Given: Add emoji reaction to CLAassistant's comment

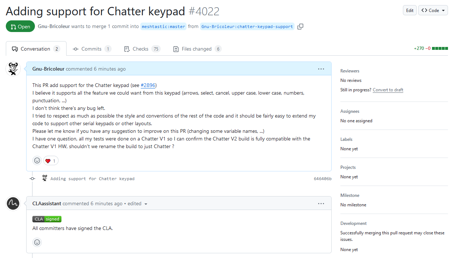Looking at the screenshot, I should (37, 242).
